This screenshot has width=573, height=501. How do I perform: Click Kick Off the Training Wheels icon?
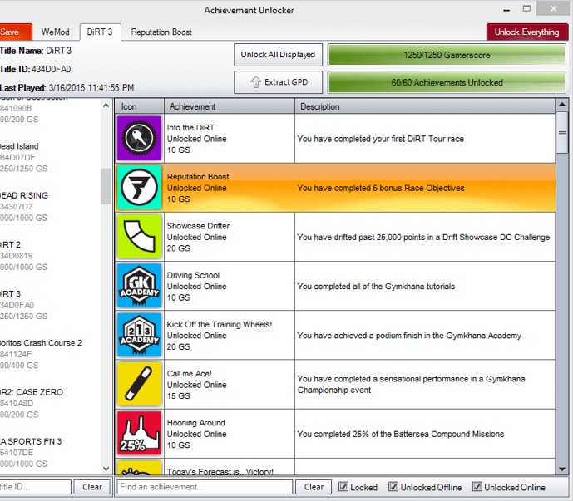[139, 335]
